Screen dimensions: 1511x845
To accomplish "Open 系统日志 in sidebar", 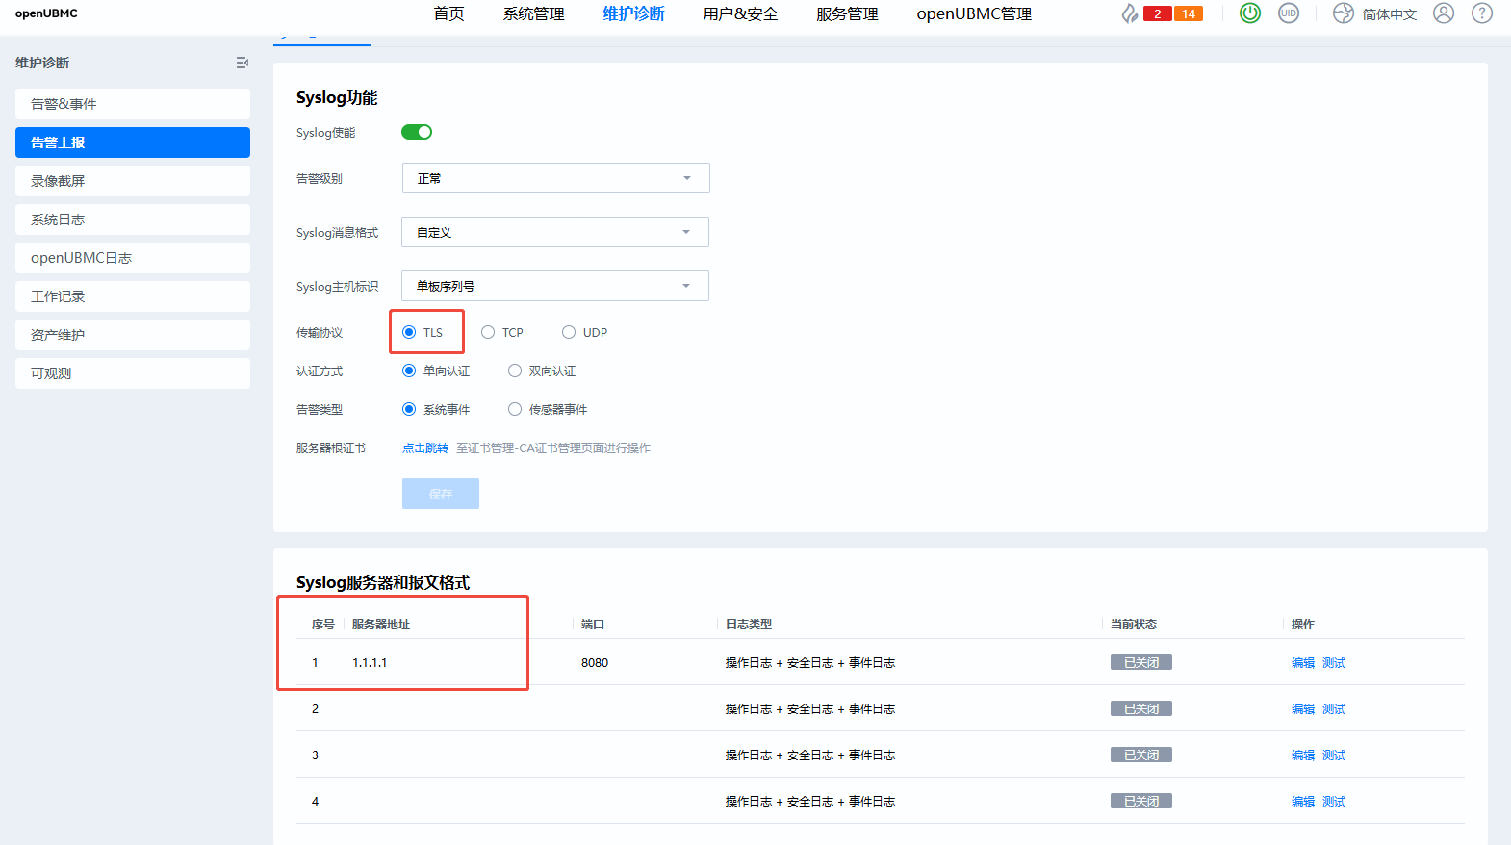I will pos(133,219).
